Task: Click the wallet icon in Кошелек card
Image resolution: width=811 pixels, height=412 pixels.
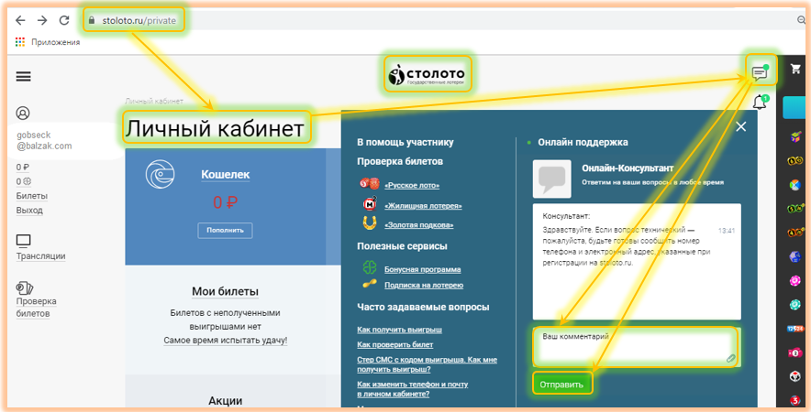Action: point(160,174)
